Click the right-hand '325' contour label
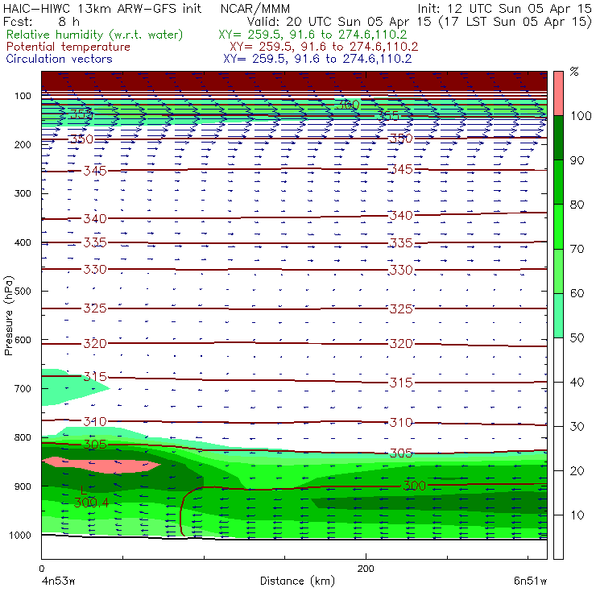 pos(400,308)
